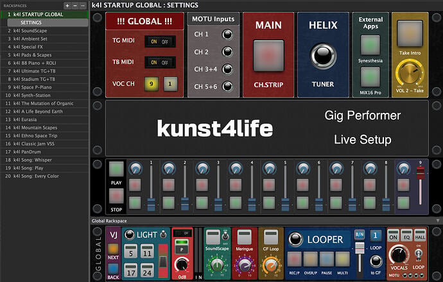This screenshot has width=443, height=282.
Task: Collapse the Global Rackspace panel triangle
Action: pyautogui.click(x=438, y=221)
